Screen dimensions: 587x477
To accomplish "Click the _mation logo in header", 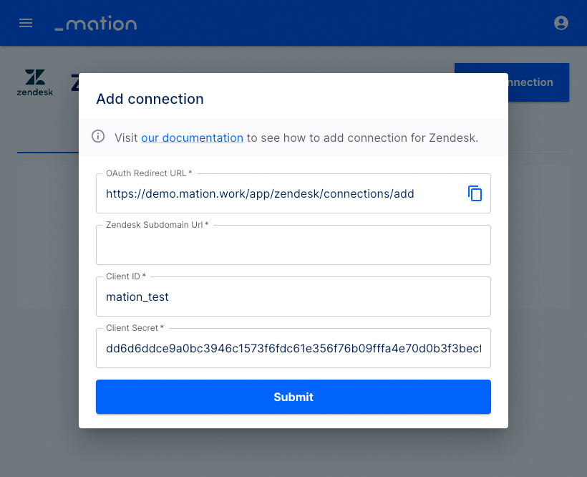I will click(x=96, y=23).
